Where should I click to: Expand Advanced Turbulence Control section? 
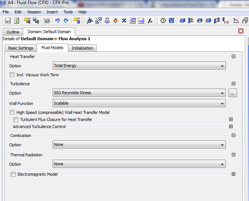click(231, 126)
